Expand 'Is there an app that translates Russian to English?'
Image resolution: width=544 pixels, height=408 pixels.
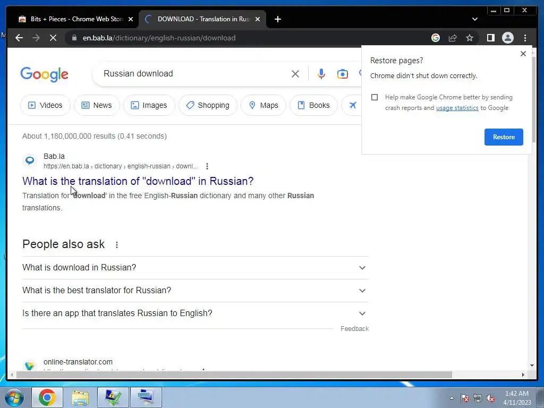[195, 313]
